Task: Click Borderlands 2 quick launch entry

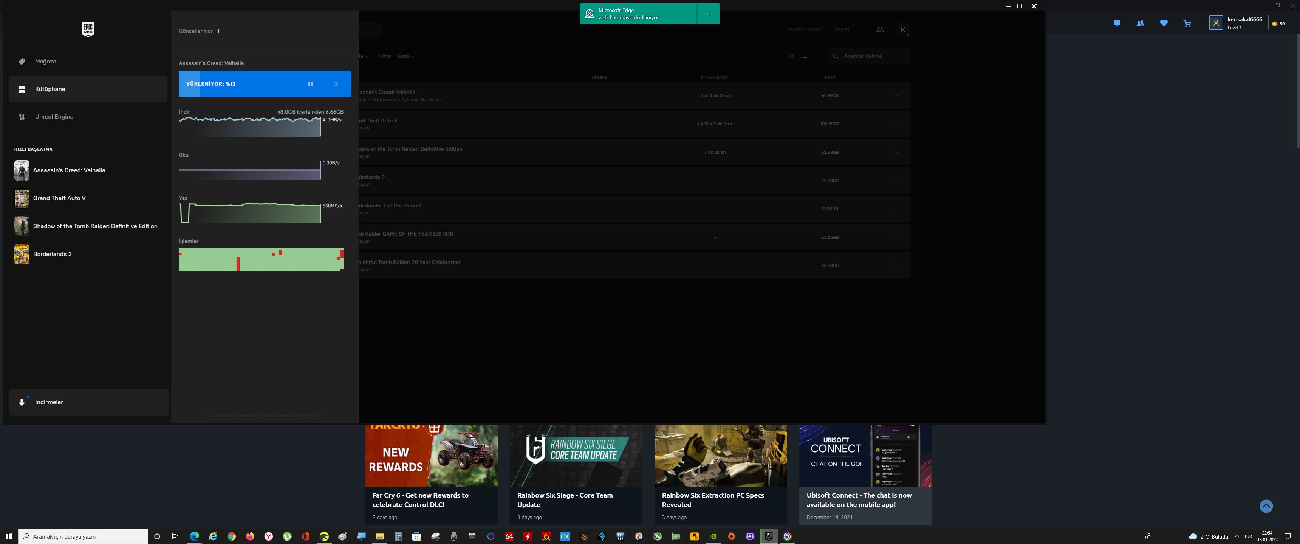Action: click(53, 254)
